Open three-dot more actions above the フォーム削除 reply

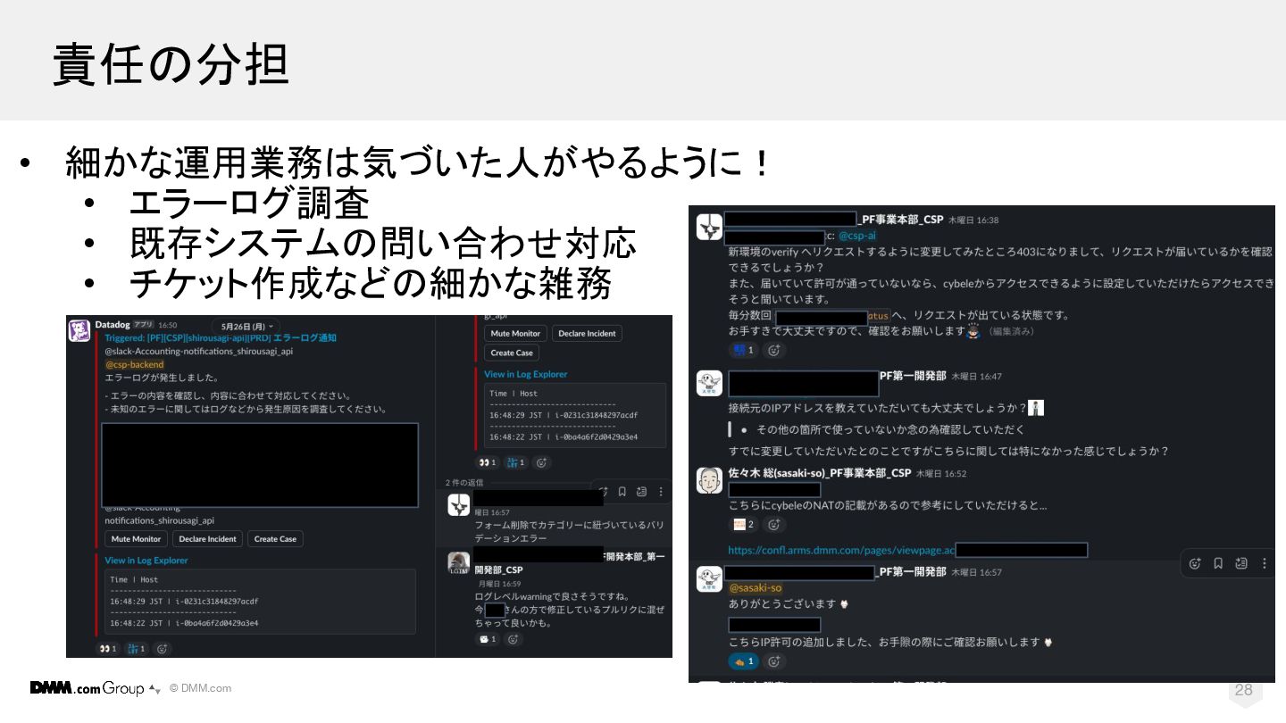click(x=661, y=492)
